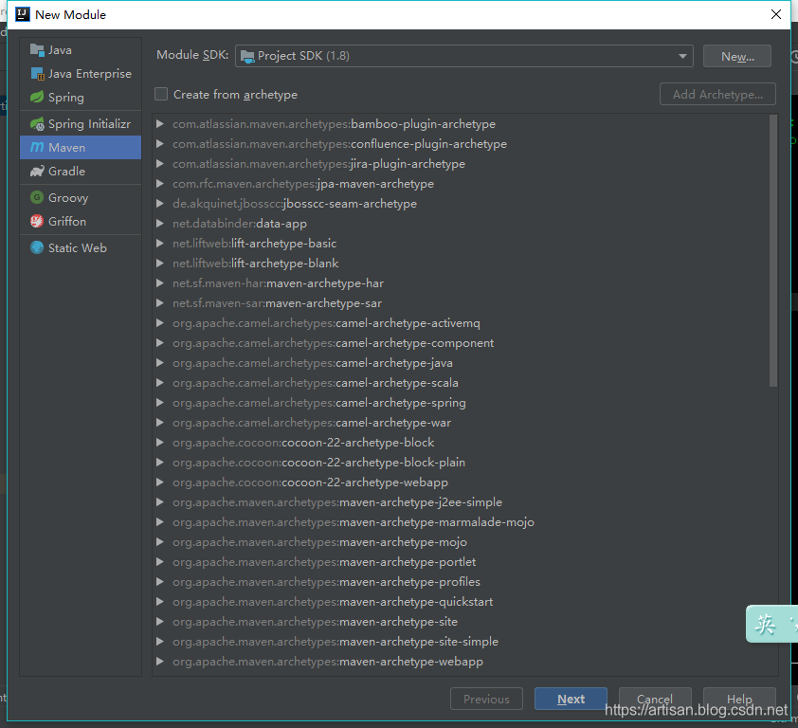
Task: Click the Cancel button
Action: pos(654,700)
